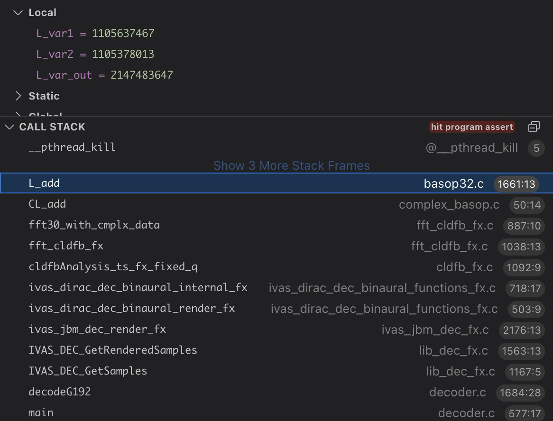Select the decodeG192 stack frame
The width and height of the screenshot is (553, 421).
60,392
